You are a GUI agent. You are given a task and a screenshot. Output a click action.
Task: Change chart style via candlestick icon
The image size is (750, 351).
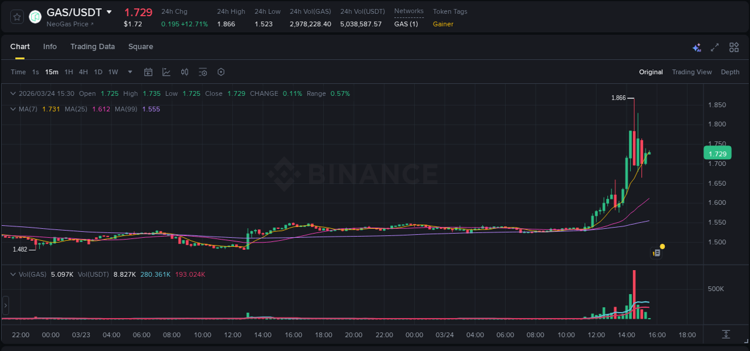click(x=185, y=72)
